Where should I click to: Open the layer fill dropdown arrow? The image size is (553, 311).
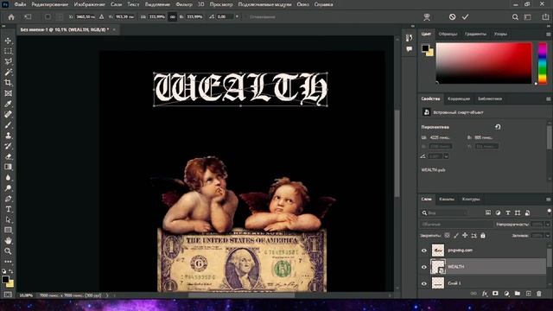point(548,235)
